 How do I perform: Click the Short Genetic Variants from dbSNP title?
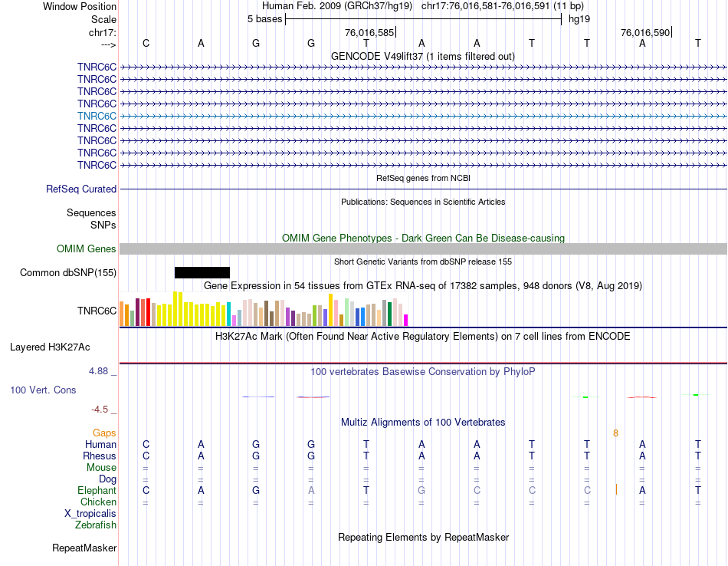click(x=423, y=262)
